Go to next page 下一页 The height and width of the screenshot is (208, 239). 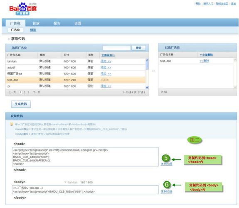coord(37,92)
